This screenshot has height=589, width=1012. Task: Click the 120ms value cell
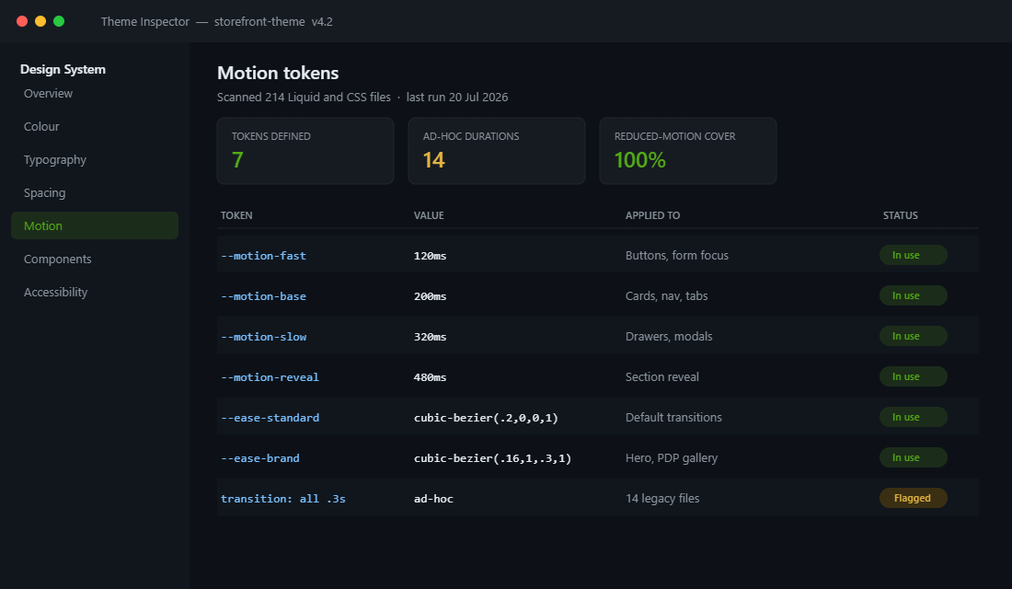pos(430,256)
